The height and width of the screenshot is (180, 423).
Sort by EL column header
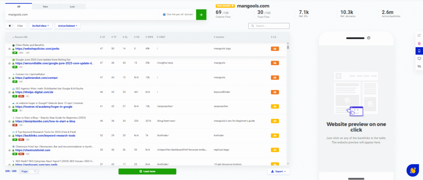coord(125,37)
